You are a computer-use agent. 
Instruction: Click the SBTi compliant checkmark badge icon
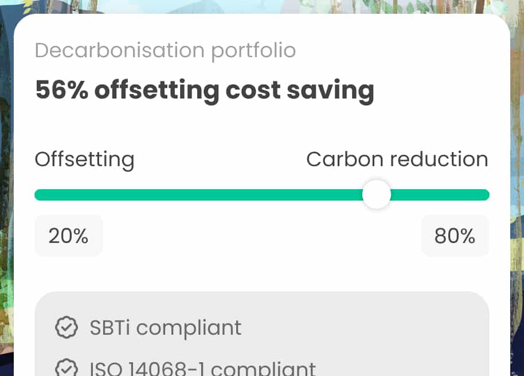67,327
